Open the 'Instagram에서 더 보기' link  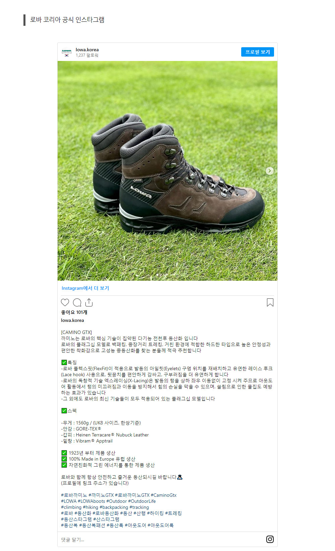coord(85,288)
